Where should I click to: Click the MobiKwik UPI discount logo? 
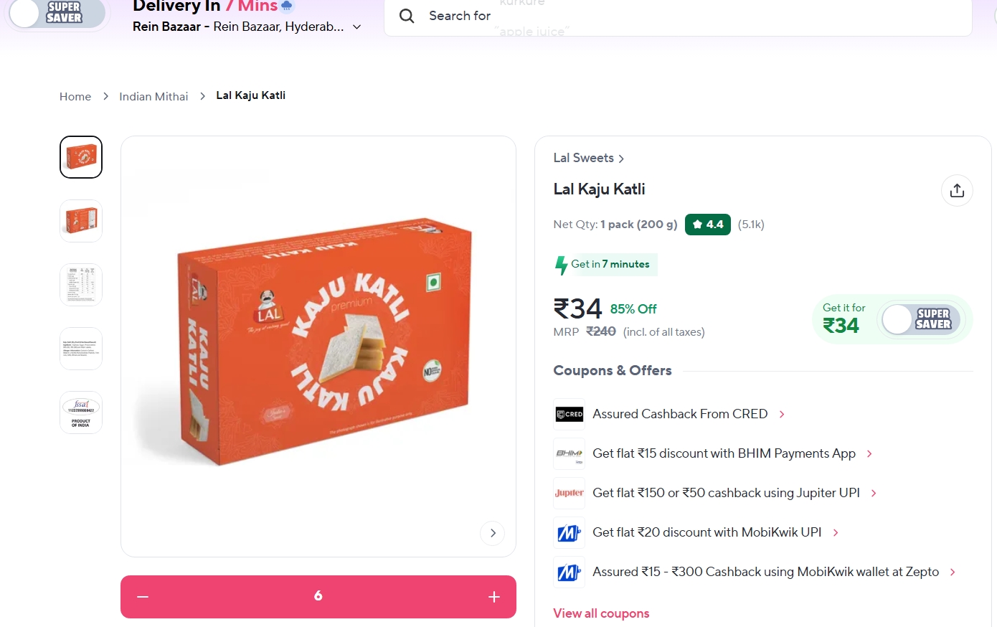pyautogui.click(x=569, y=533)
